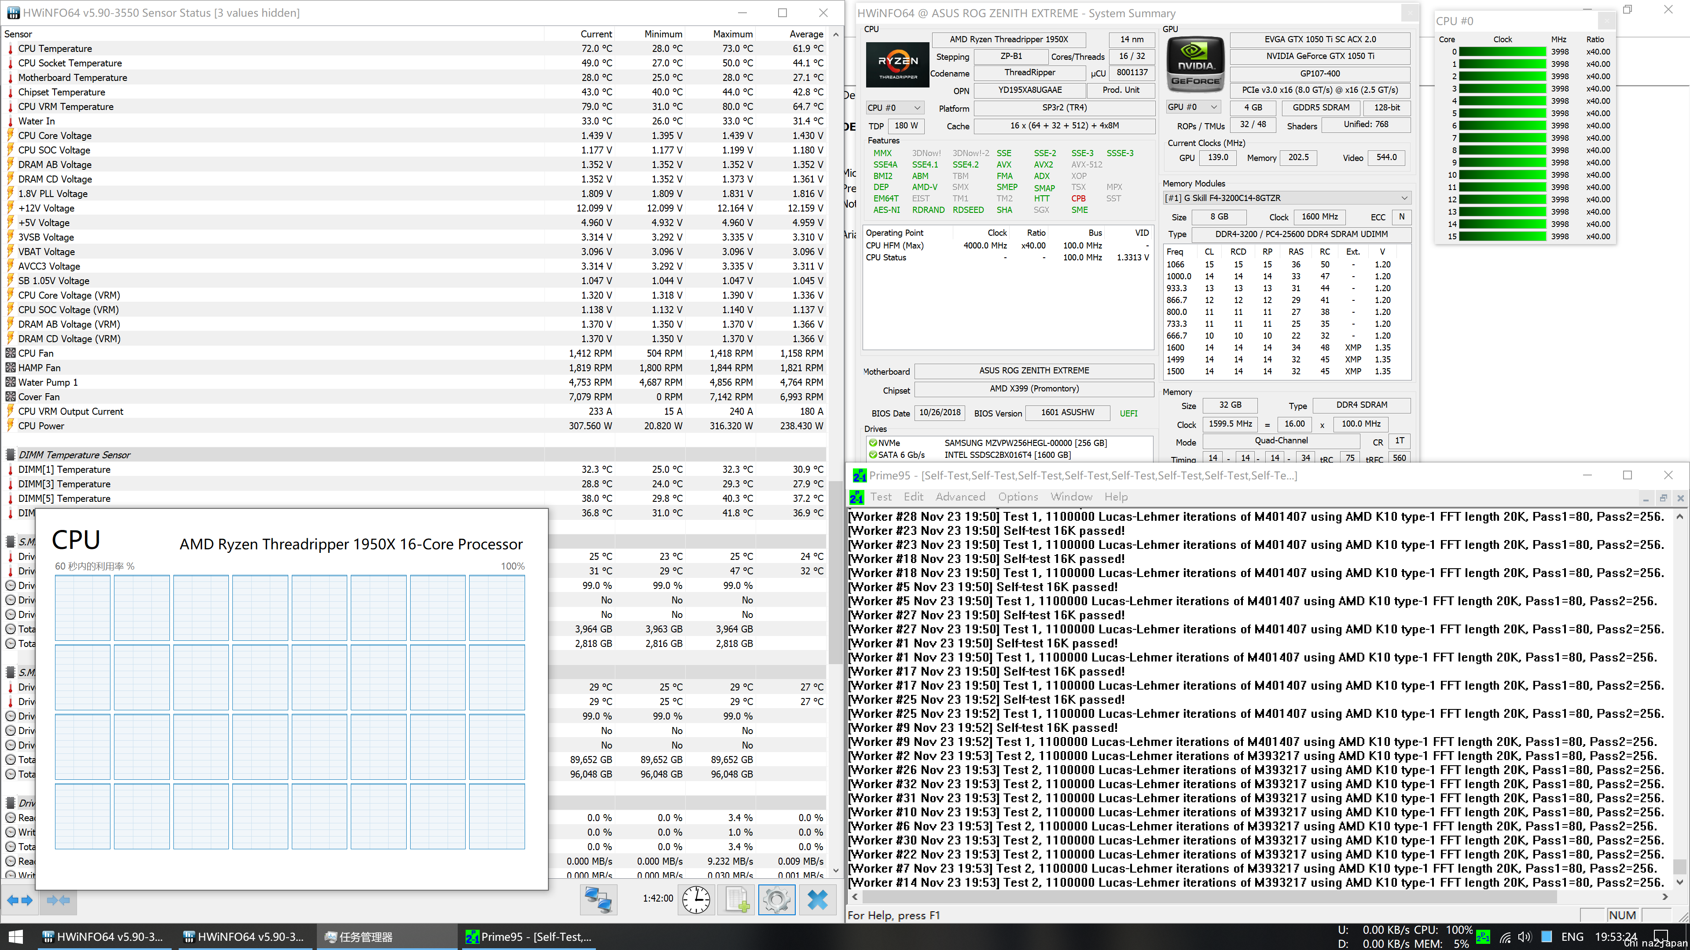
Task: Click the ENG input language indicator
Action: 1572,937
